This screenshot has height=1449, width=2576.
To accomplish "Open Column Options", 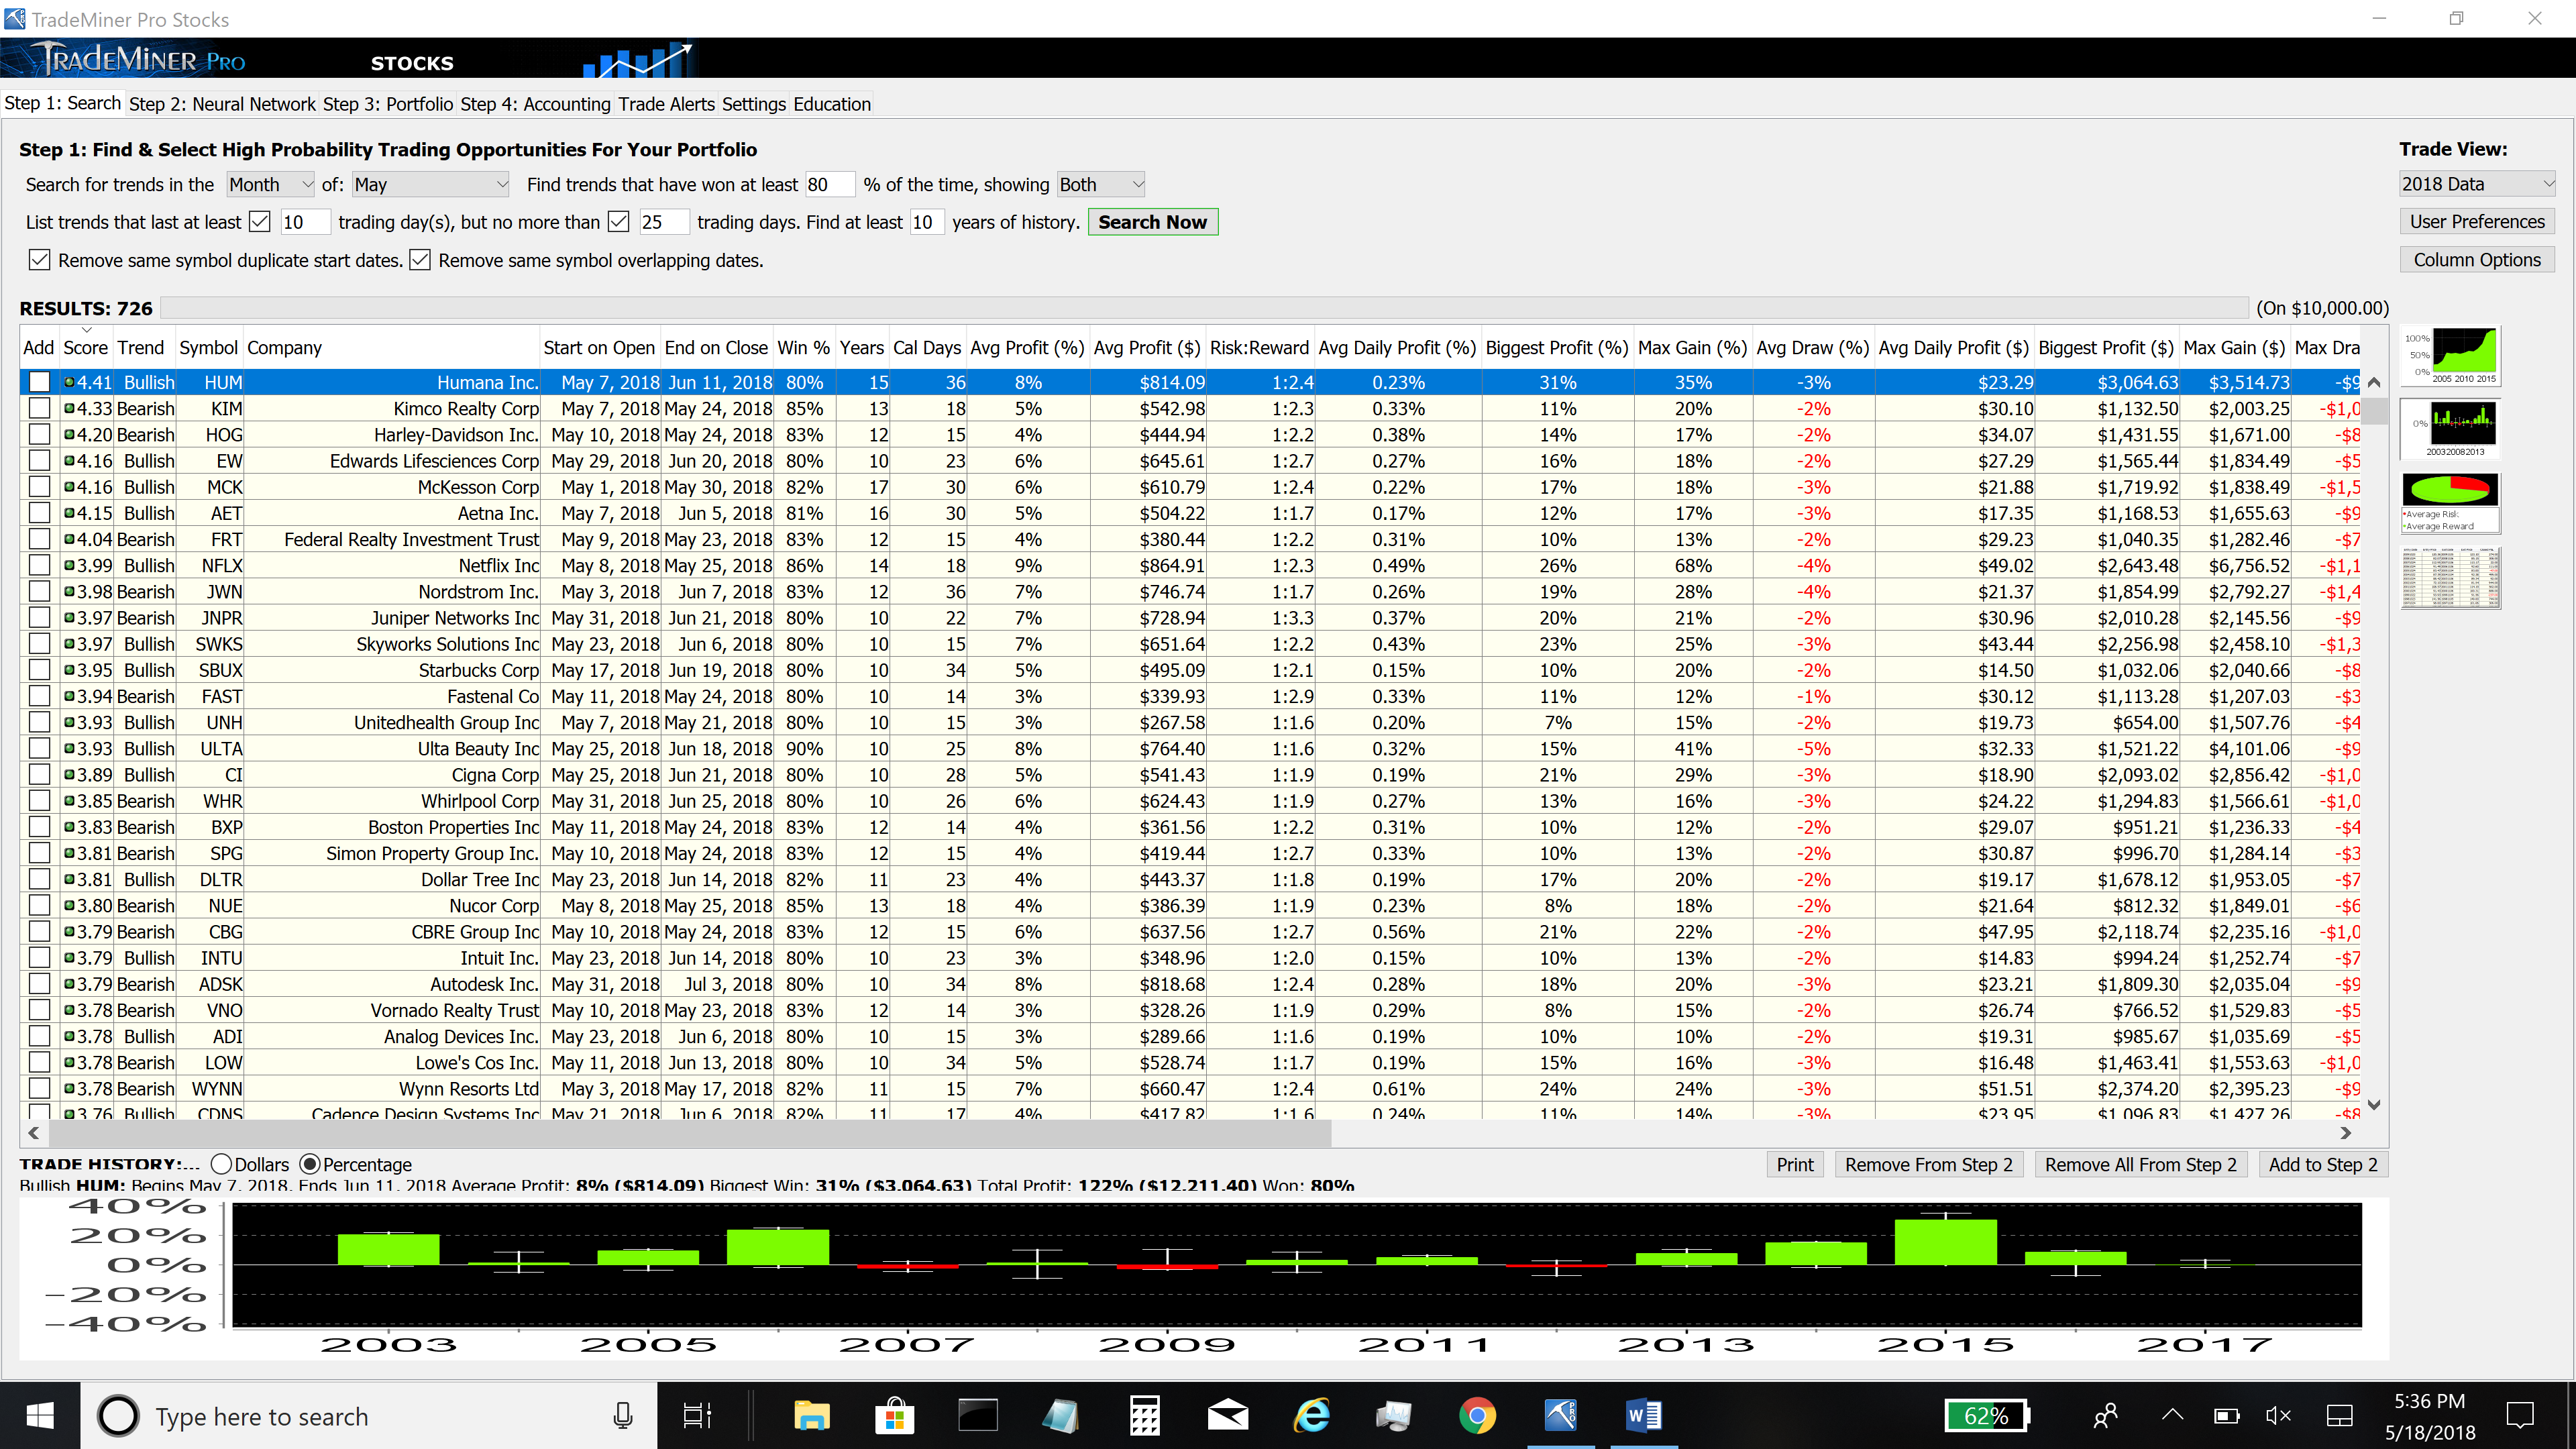I will coord(2477,259).
